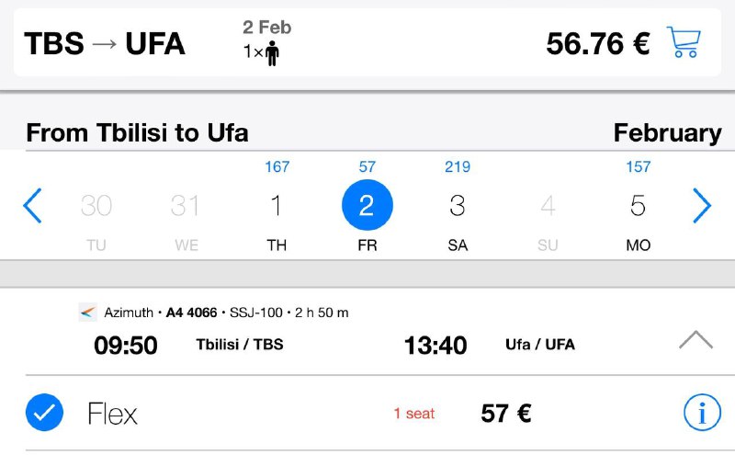Toggle the Flex fare checkmark

(x=44, y=414)
